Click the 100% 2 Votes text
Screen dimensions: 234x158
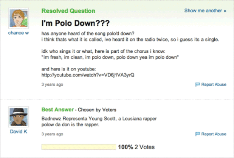(136, 147)
